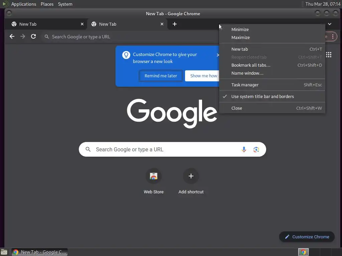Image resolution: width=342 pixels, height=256 pixels.
Task: Select Maximize from the context menu
Action: (272, 37)
